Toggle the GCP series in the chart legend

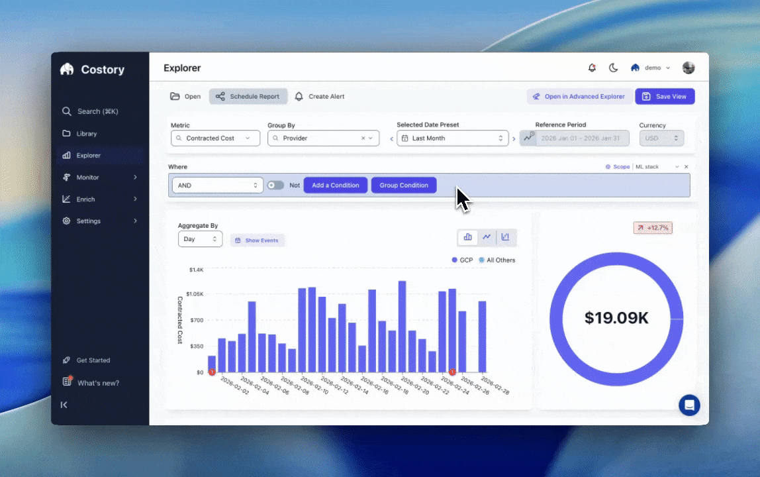[463, 260]
